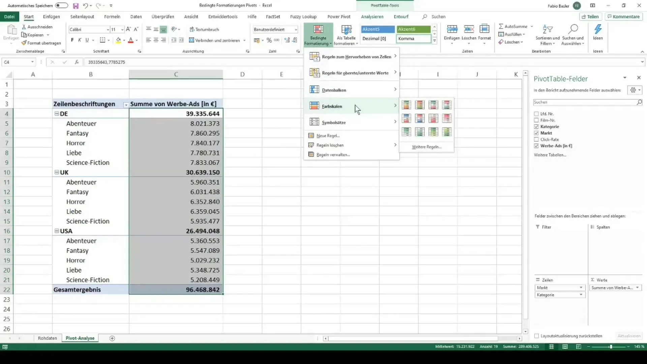Open the Name Box dropdown
The width and height of the screenshot is (647, 364).
tap(32, 62)
